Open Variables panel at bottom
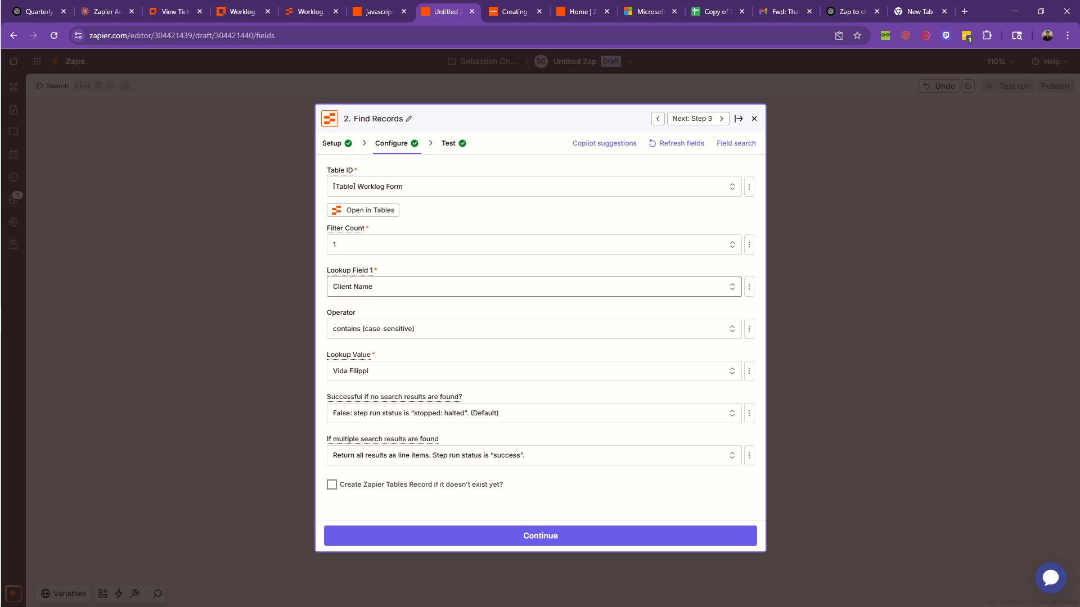 tap(64, 594)
